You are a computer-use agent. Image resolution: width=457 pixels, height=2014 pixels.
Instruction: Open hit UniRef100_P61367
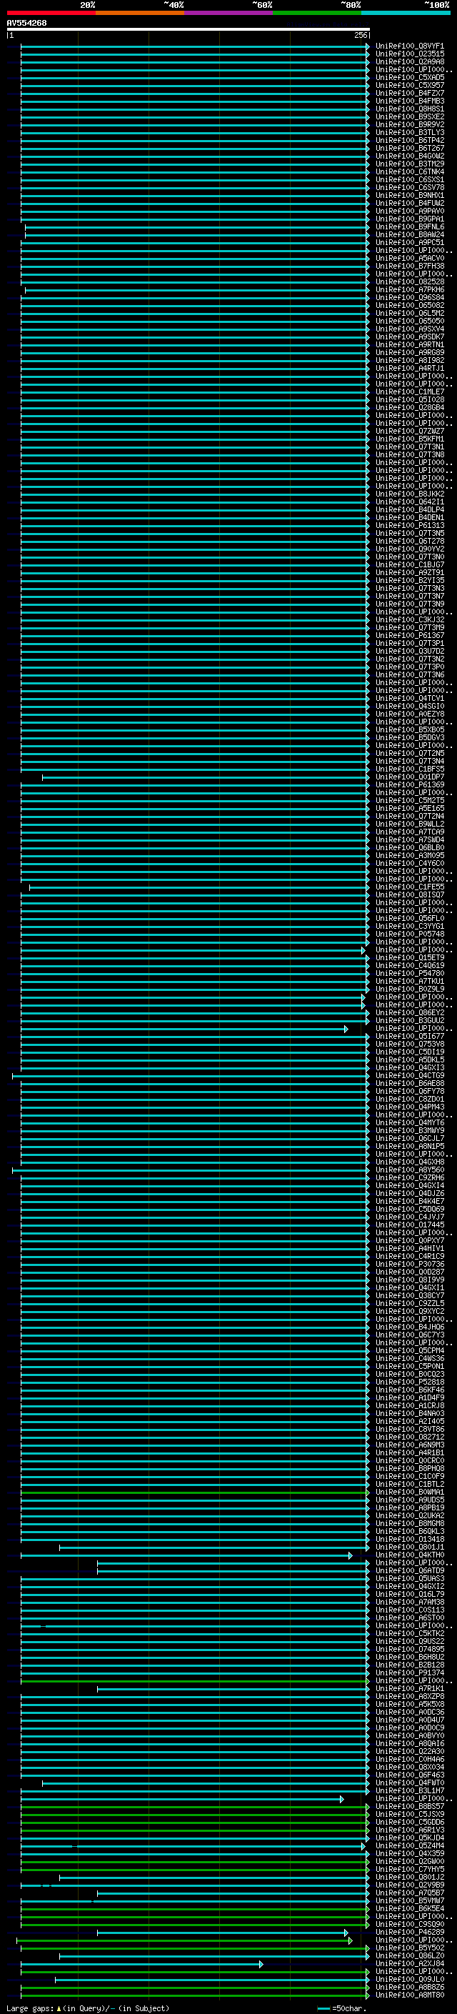[409, 635]
